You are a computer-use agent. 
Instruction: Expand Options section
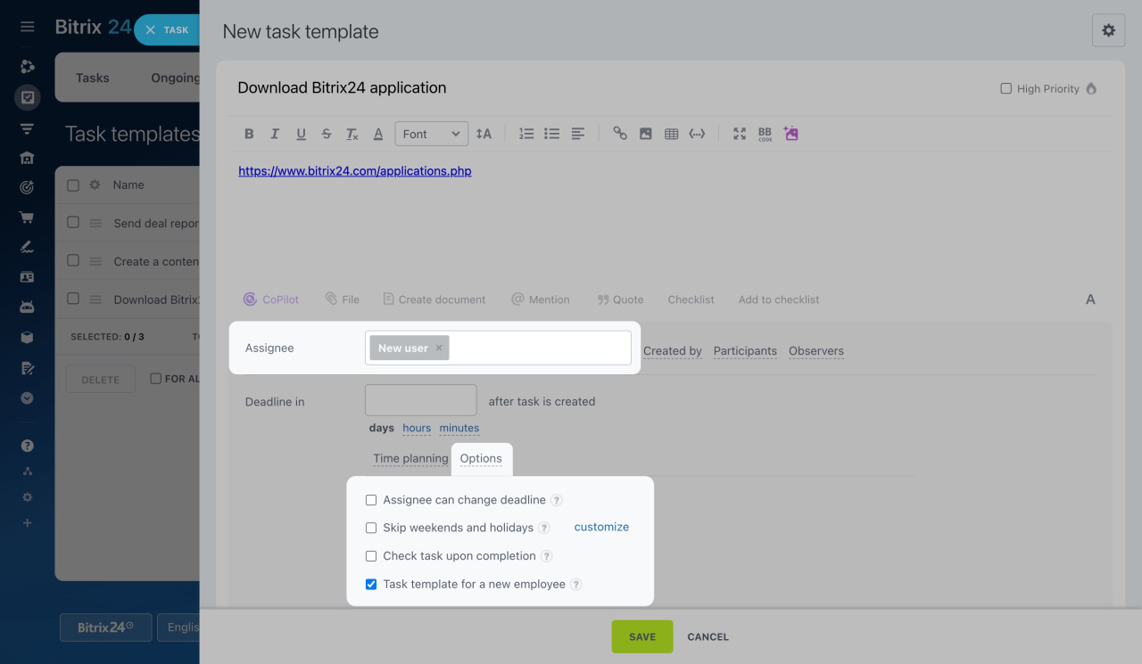[x=481, y=458]
